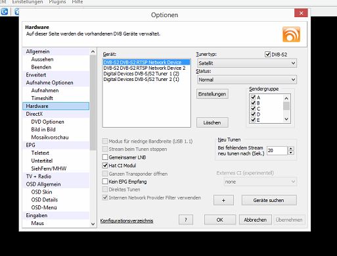Select the first DVB-S2 RTSP Network Device
Viewport: 337px width, 256px height.
(146, 63)
